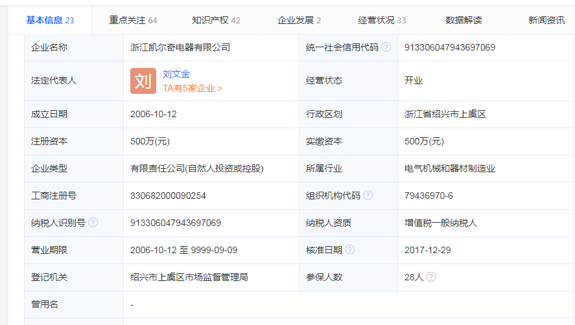Open the 数据解读 tab

464,20
